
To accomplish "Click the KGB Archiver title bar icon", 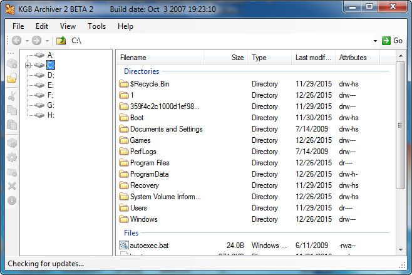I will [x=10, y=9].
